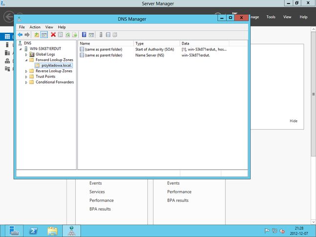The height and width of the screenshot is (237, 316).
Task: Open BPA results link in right tile
Action: (x=178, y=200)
